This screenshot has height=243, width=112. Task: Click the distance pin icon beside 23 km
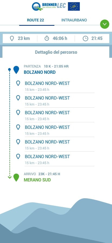point(12,39)
